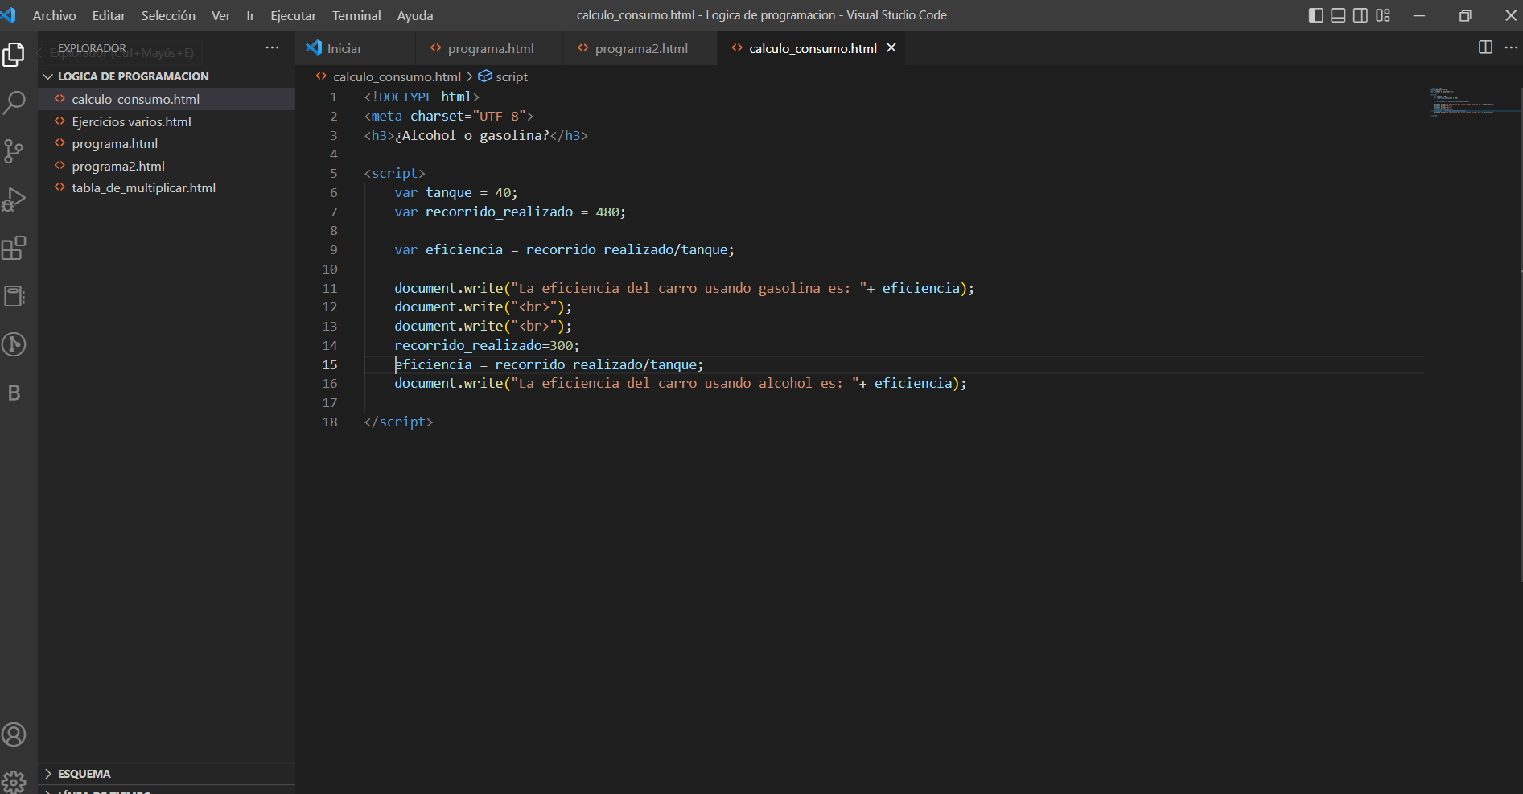Click the script breadcrumb segment
Screen dimensions: 1523x794
(x=512, y=76)
